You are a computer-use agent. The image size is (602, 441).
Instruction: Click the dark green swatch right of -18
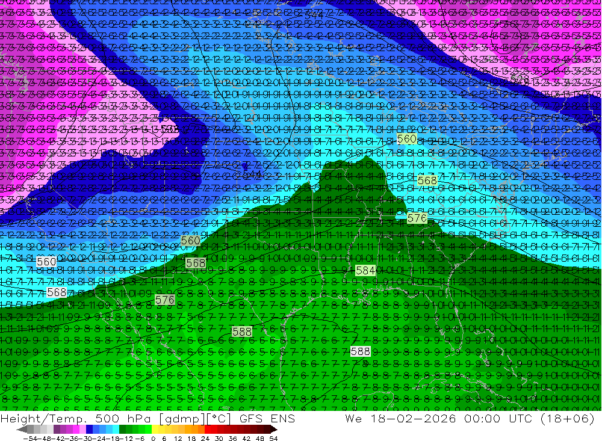coord(122,429)
